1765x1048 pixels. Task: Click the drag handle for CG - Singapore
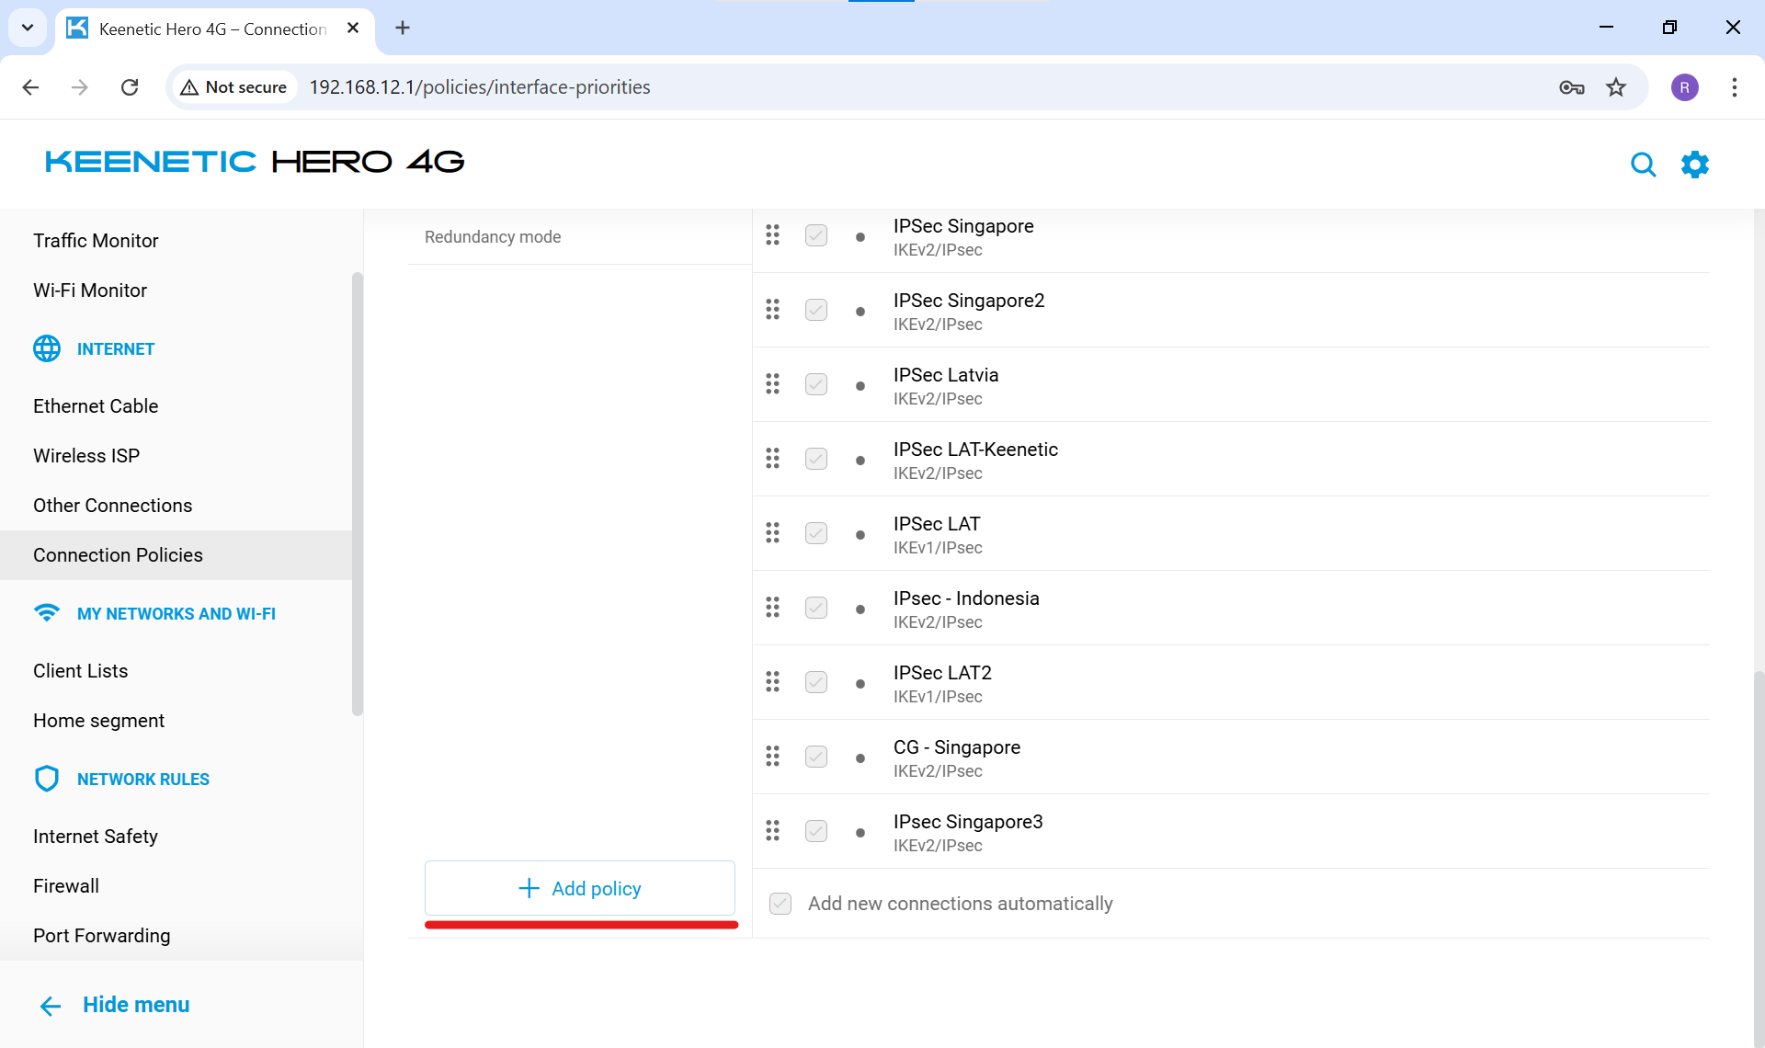(772, 757)
